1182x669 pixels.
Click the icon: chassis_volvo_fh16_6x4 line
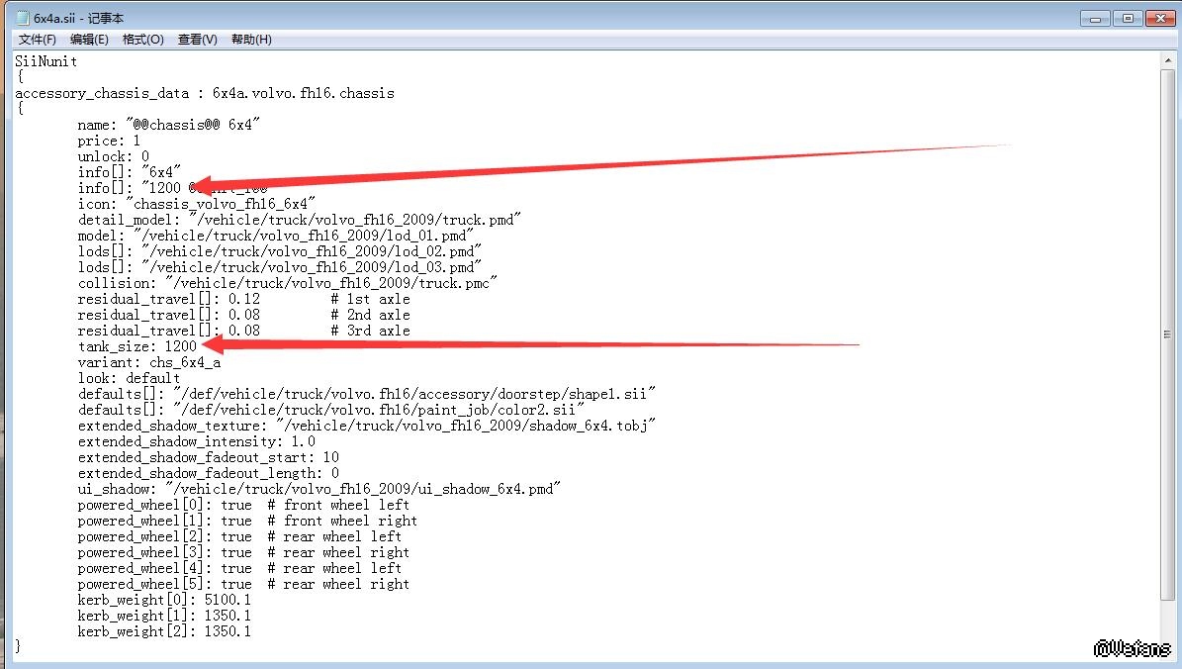[196, 204]
